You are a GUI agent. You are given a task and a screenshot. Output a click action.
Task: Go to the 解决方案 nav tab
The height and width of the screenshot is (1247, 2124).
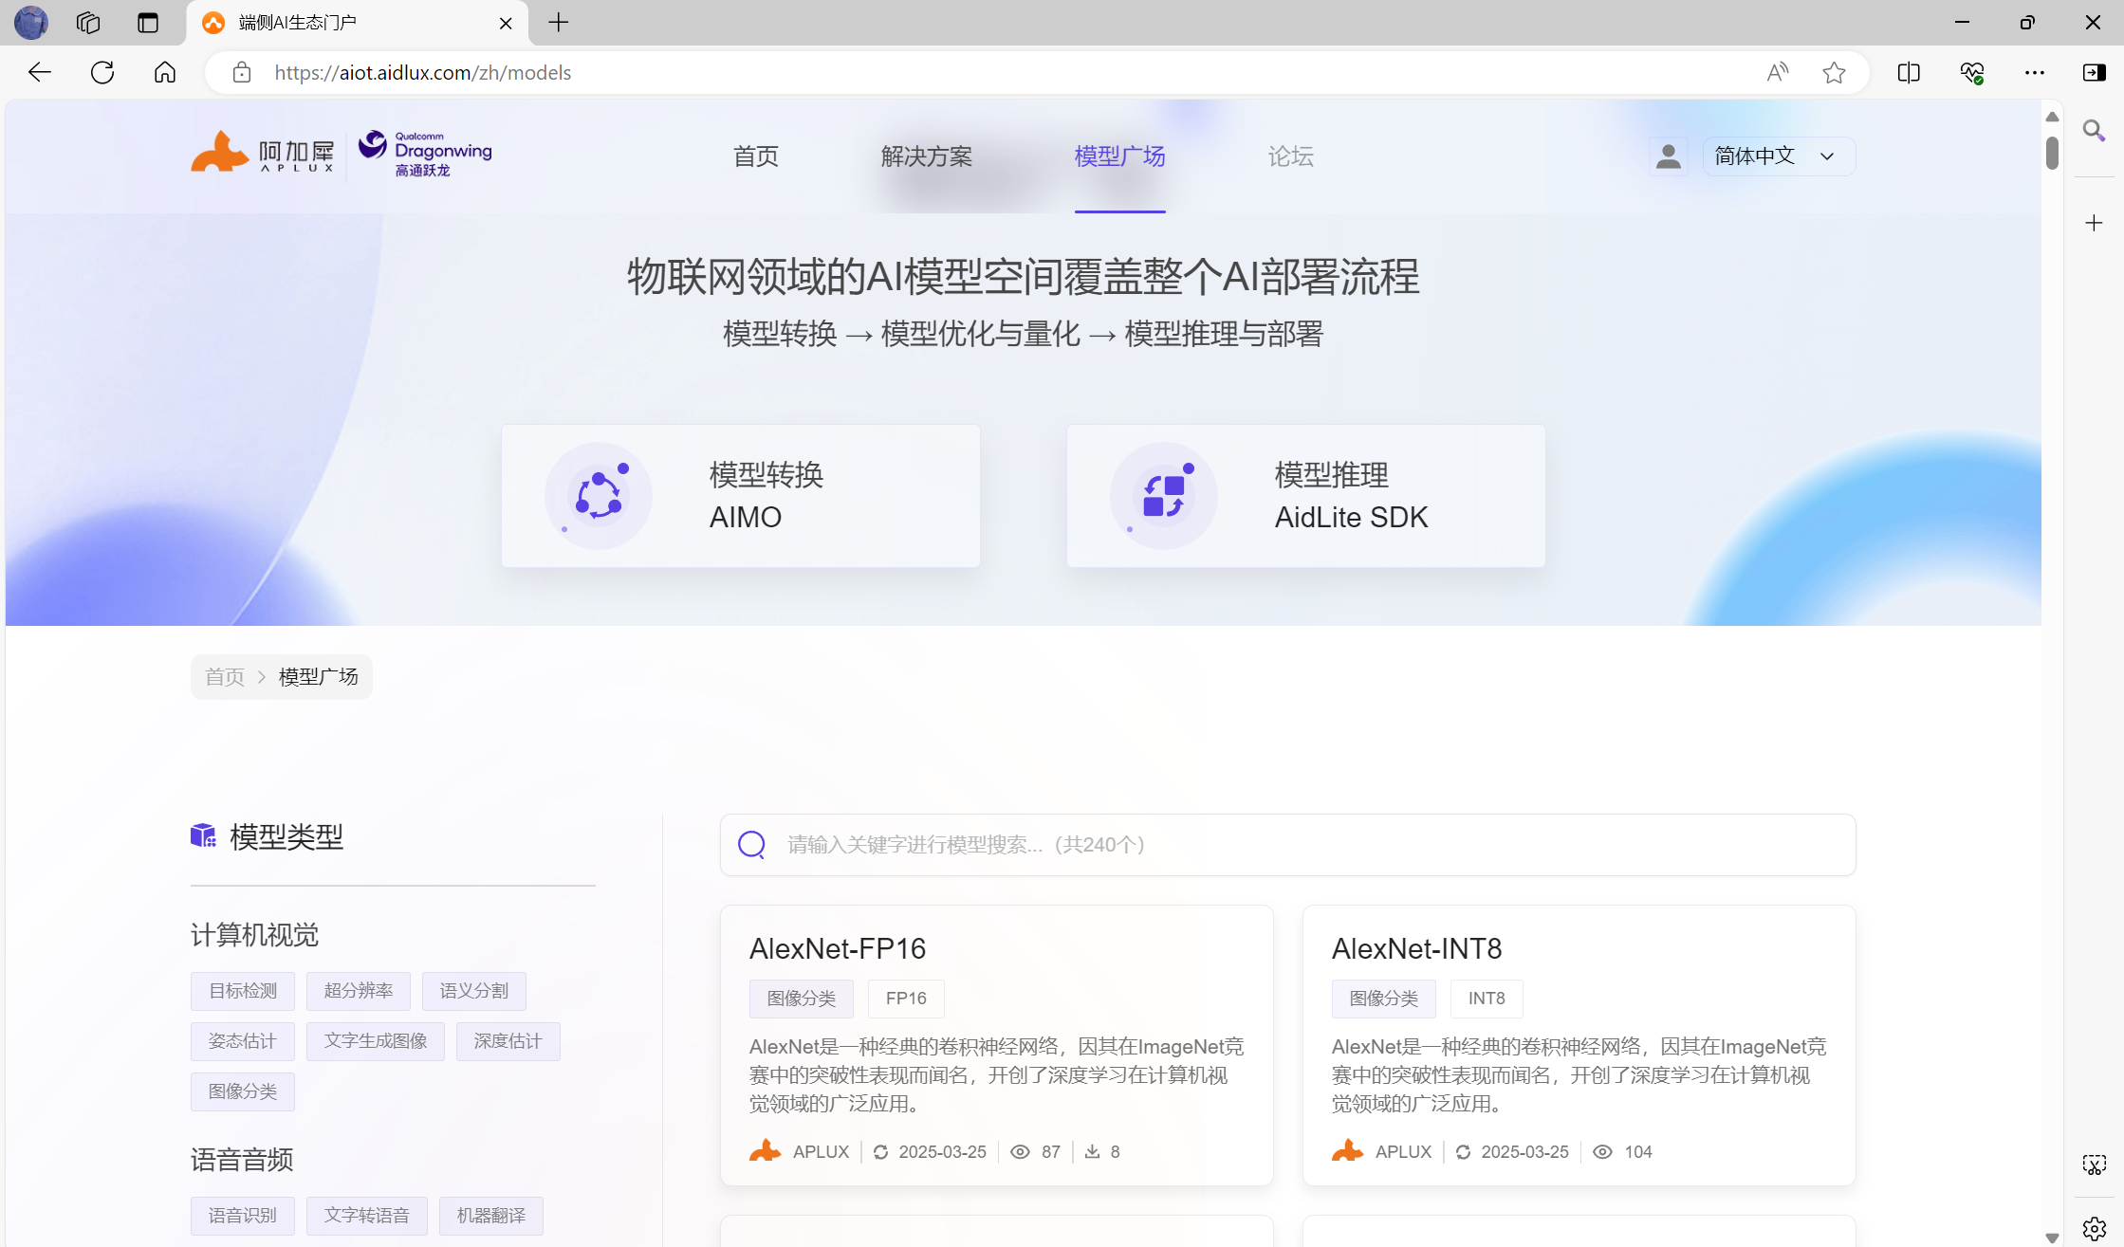pyautogui.click(x=926, y=156)
